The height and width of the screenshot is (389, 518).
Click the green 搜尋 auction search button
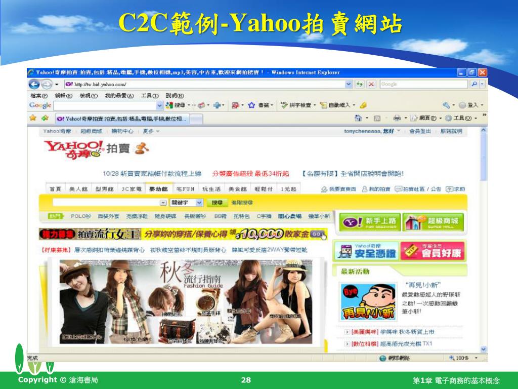[217, 203]
